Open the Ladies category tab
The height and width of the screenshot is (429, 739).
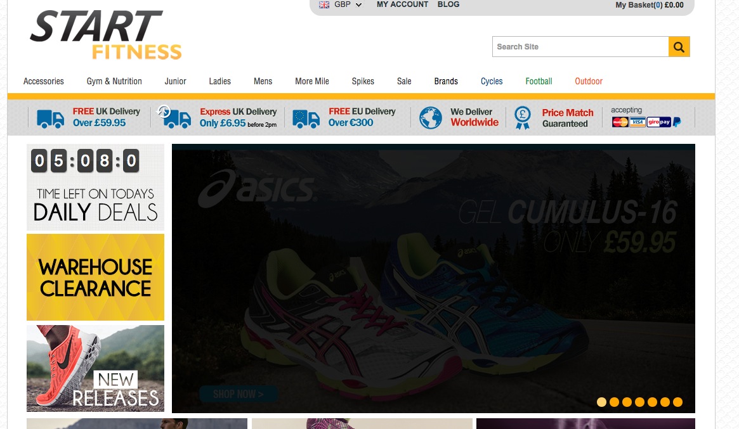coord(219,81)
